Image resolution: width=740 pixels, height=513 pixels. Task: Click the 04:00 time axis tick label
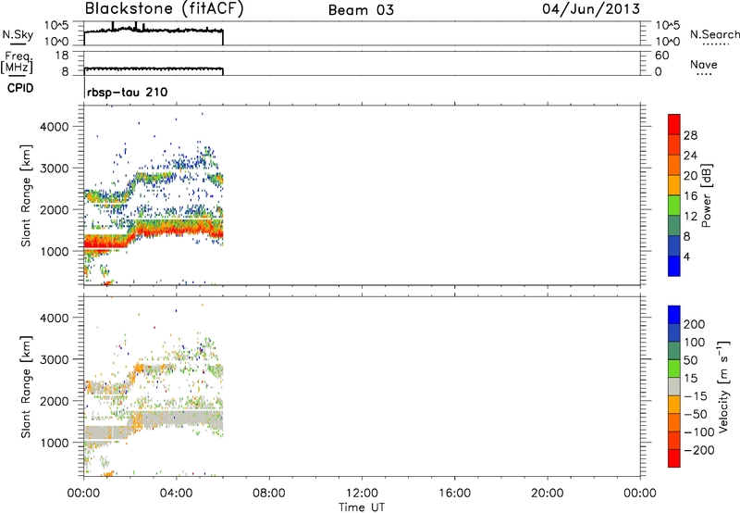pyautogui.click(x=176, y=494)
